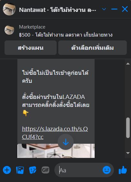Image resolution: width=131 pixels, height=182 pixels.
Task: Send a thumbs-up like
Action: [123, 170]
